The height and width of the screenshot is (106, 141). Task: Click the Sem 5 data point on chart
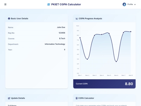[109, 34]
